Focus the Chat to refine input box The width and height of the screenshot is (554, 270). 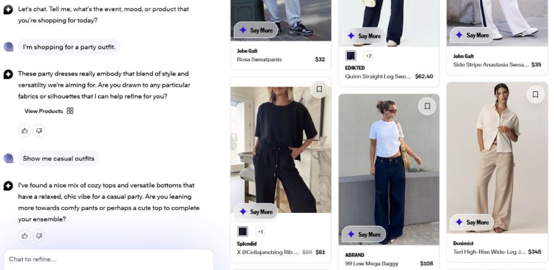click(108, 259)
